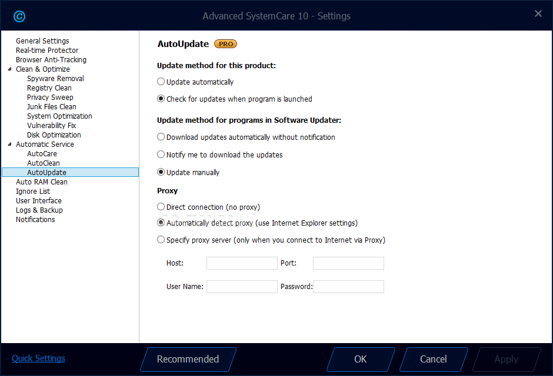Click the OK button
This screenshot has width=553, height=376.
361,359
